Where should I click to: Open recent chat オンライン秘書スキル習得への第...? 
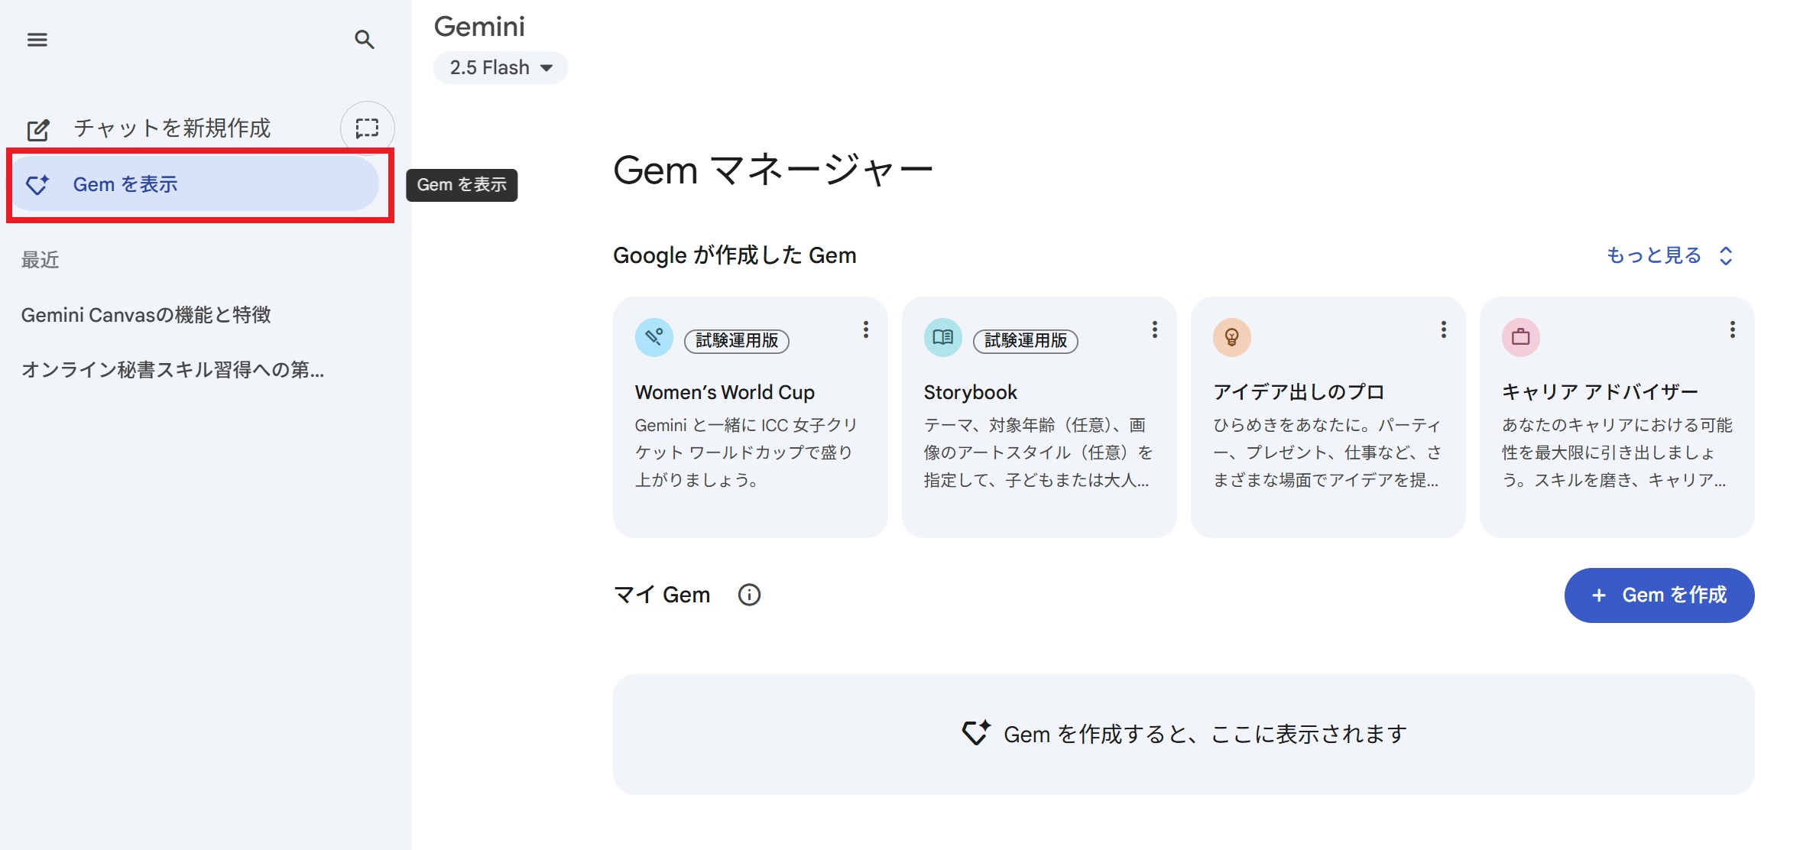pyautogui.click(x=173, y=370)
